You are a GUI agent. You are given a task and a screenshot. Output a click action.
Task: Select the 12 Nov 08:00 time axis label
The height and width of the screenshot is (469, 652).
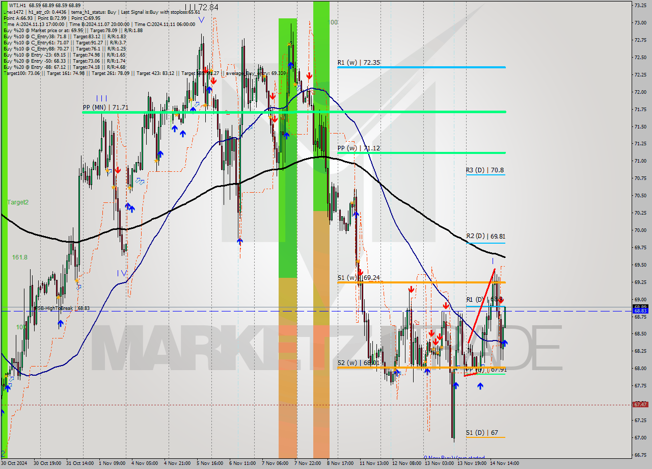(406, 463)
